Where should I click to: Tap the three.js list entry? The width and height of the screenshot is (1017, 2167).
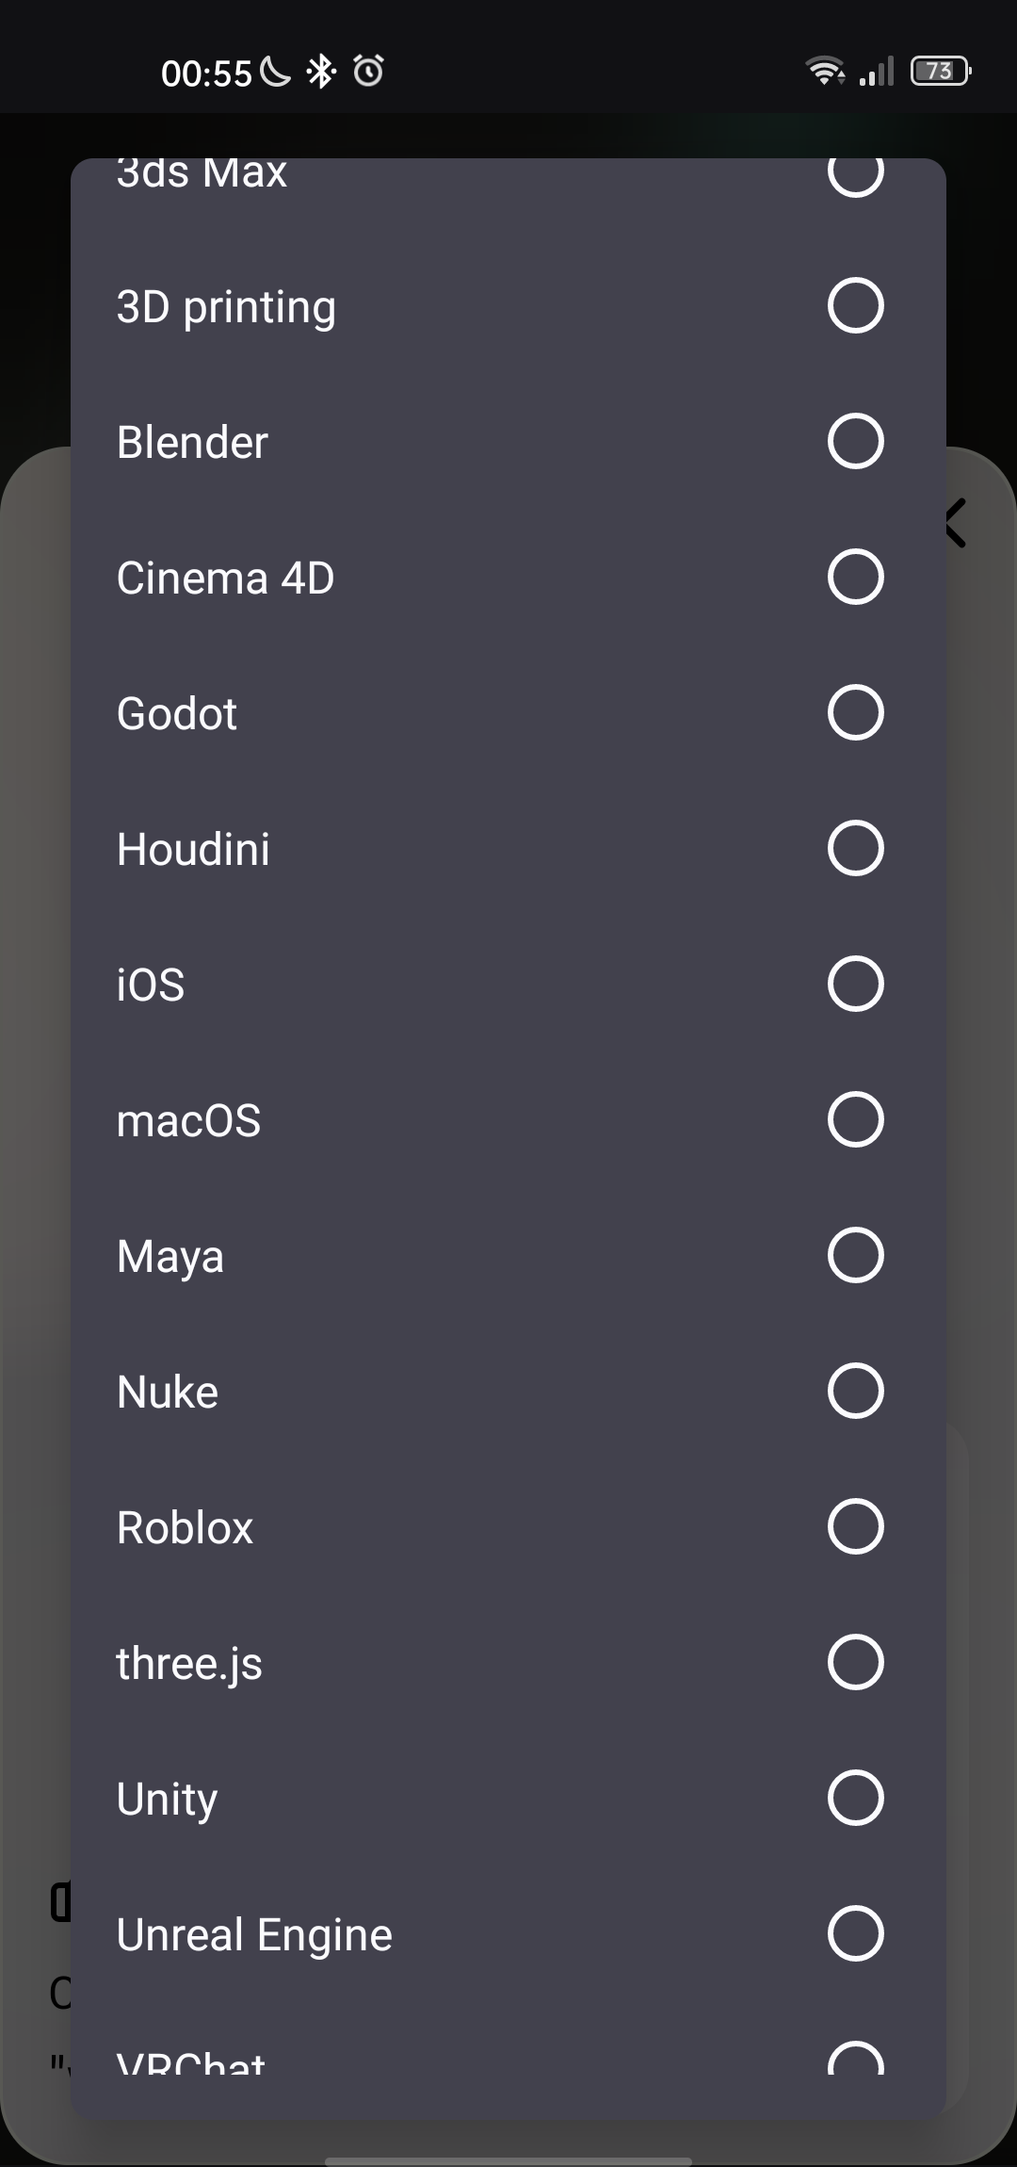[189, 1663]
